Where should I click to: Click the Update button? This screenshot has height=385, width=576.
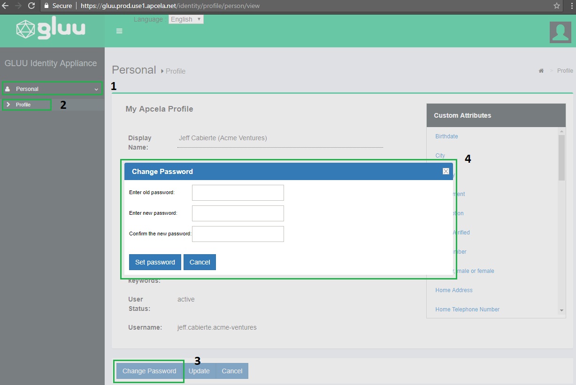coord(199,371)
